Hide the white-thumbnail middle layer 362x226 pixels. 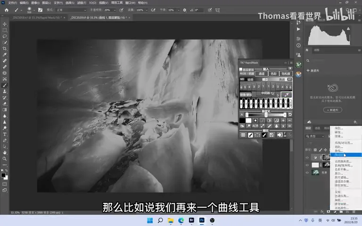click(307, 165)
